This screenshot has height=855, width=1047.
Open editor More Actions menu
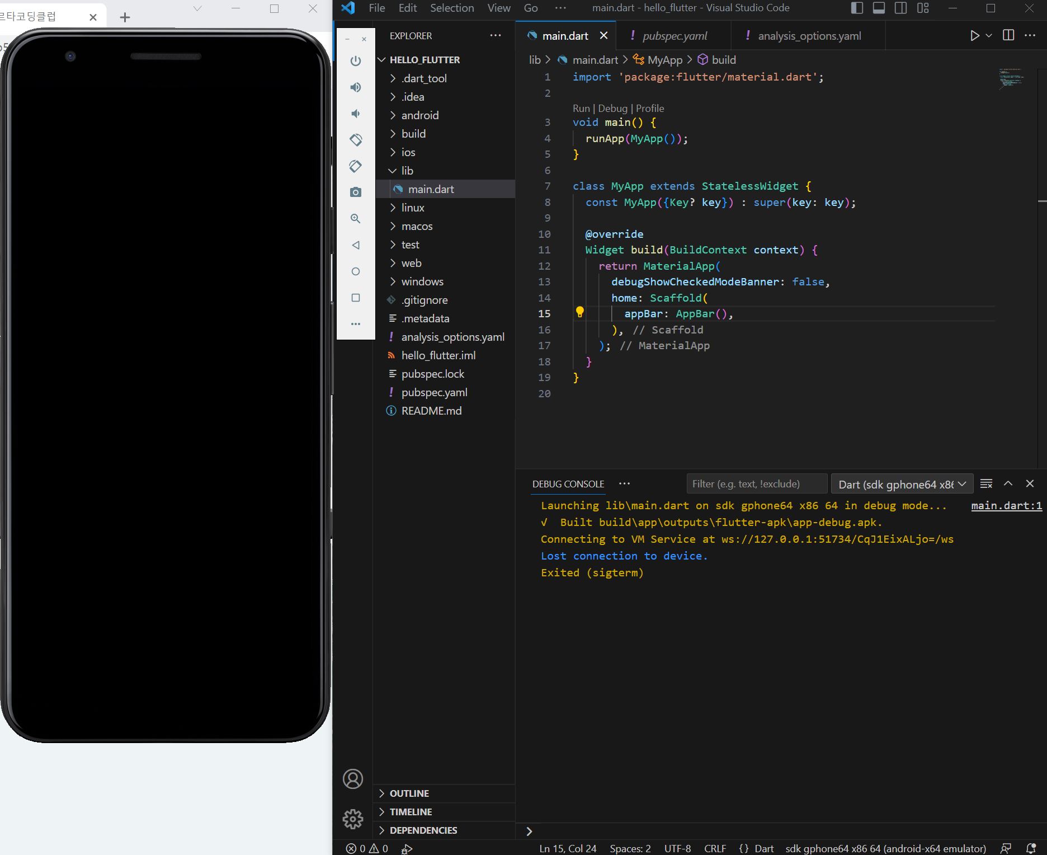pyautogui.click(x=1030, y=35)
